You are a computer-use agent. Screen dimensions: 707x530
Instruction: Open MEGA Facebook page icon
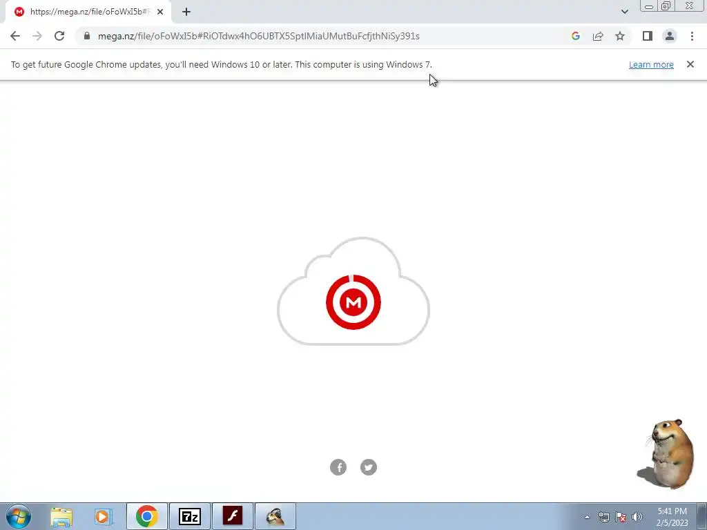tap(338, 467)
